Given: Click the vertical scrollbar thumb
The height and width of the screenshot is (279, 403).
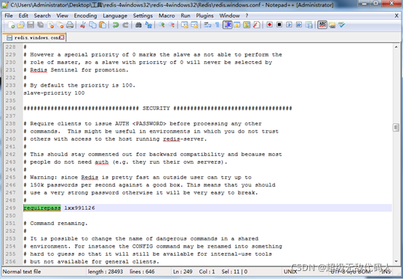Looking at the screenshot, I should click(x=396, y=127).
